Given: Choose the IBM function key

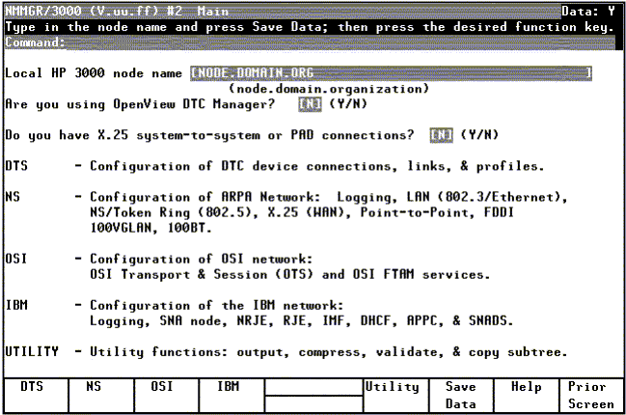Looking at the screenshot, I should pos(231,395).
